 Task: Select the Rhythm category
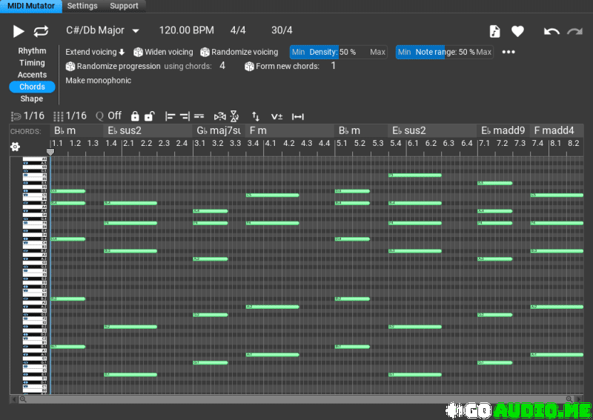[32, 50]
